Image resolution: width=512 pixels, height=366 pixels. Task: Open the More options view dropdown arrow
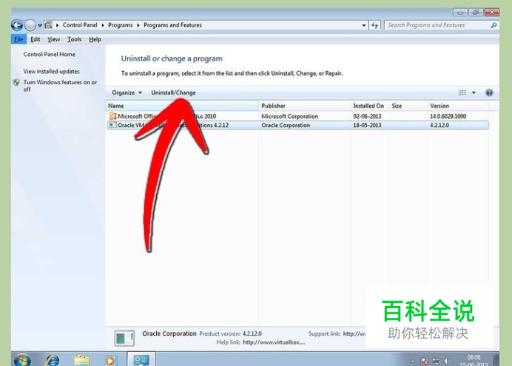click(x=474, y=92)
